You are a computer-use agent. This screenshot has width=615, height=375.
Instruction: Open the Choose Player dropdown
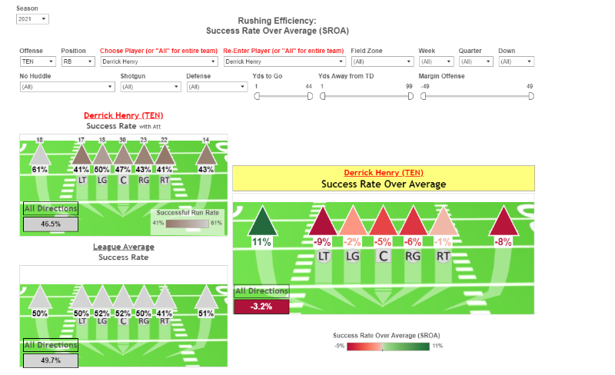[158, 61]
